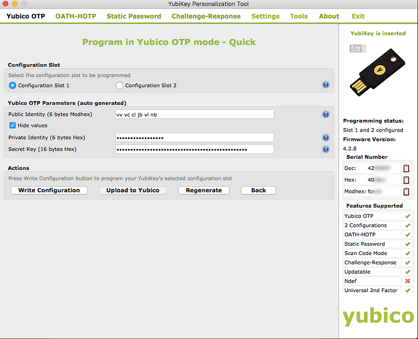
Task: Go to the Challenge-Response tab
Action: [206, 16]
